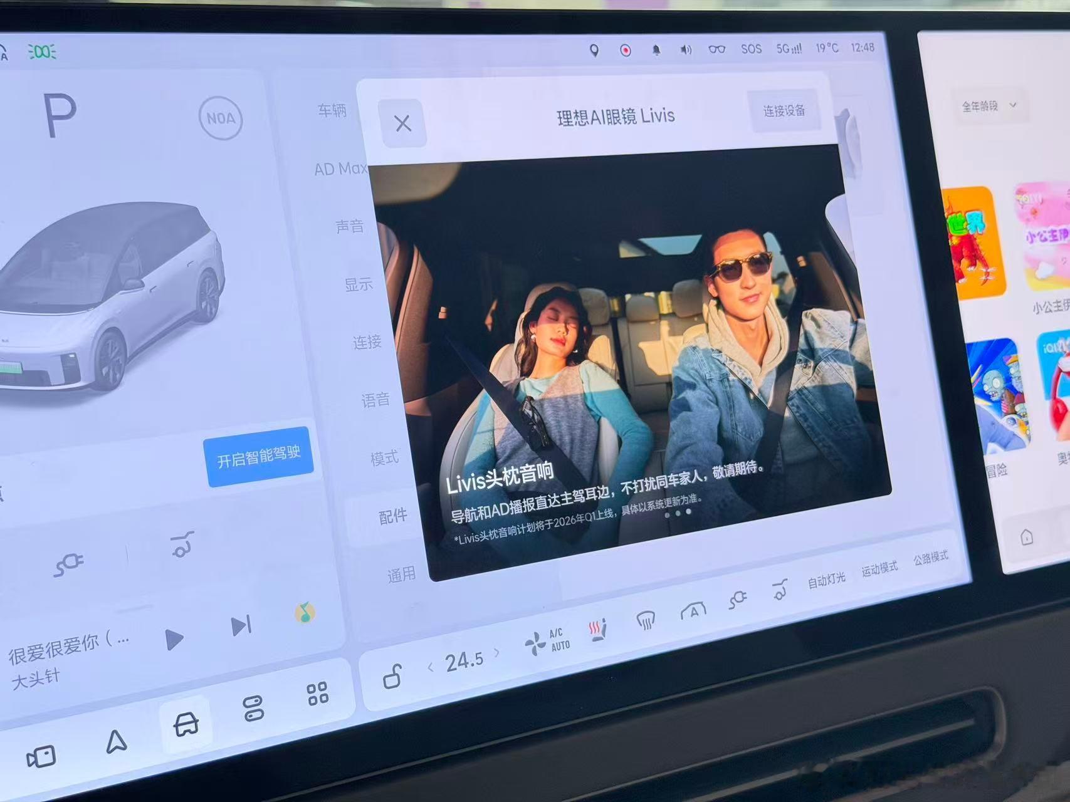Toggle the auto hold (A) icon
The width and height of the screenshot is (1070, 802).
pyautogui.click(x=693, y=610)
